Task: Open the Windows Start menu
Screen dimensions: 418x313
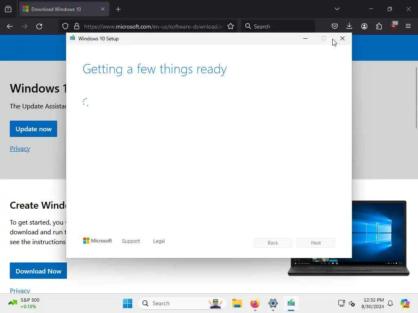Action: [x=127, y=303]
